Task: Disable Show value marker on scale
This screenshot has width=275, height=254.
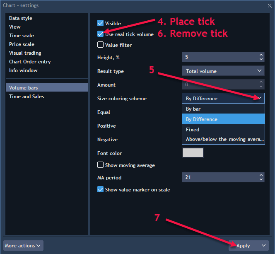Action: (100, 189)
